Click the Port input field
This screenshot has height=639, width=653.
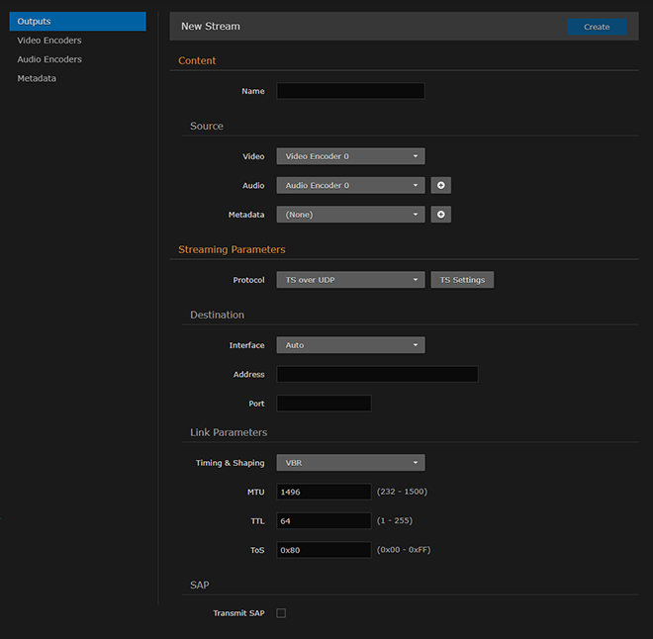324,404
